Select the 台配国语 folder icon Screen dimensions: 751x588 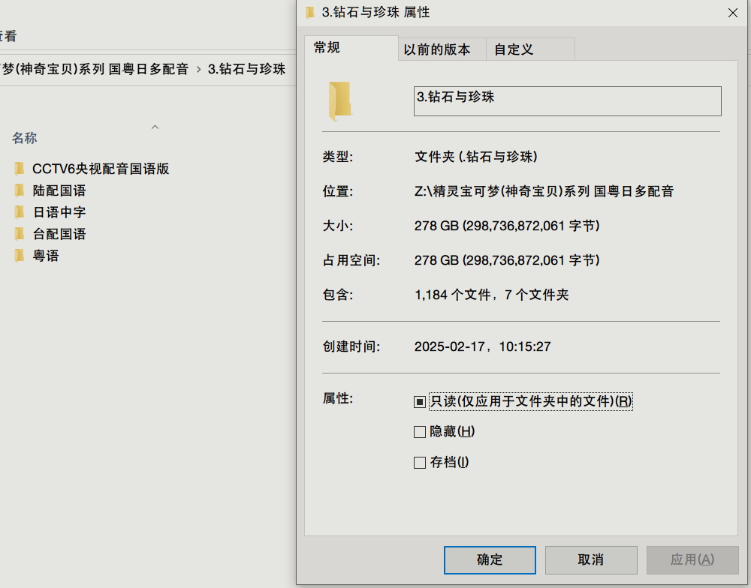pos(19,233)
